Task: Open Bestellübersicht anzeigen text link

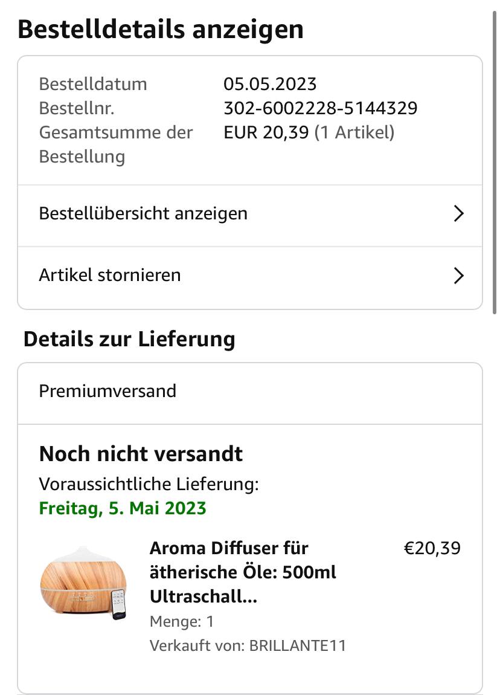Action: [x=143, y=213]
